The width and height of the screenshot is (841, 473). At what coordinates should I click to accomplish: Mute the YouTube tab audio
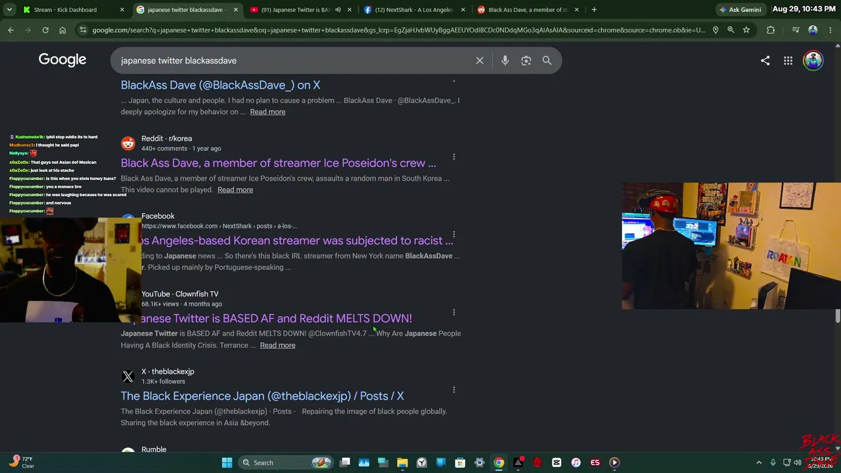point(338,10)
